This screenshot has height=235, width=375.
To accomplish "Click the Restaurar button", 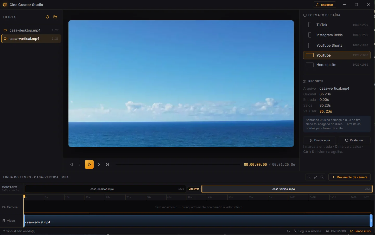I will click(x=354, y=140).
